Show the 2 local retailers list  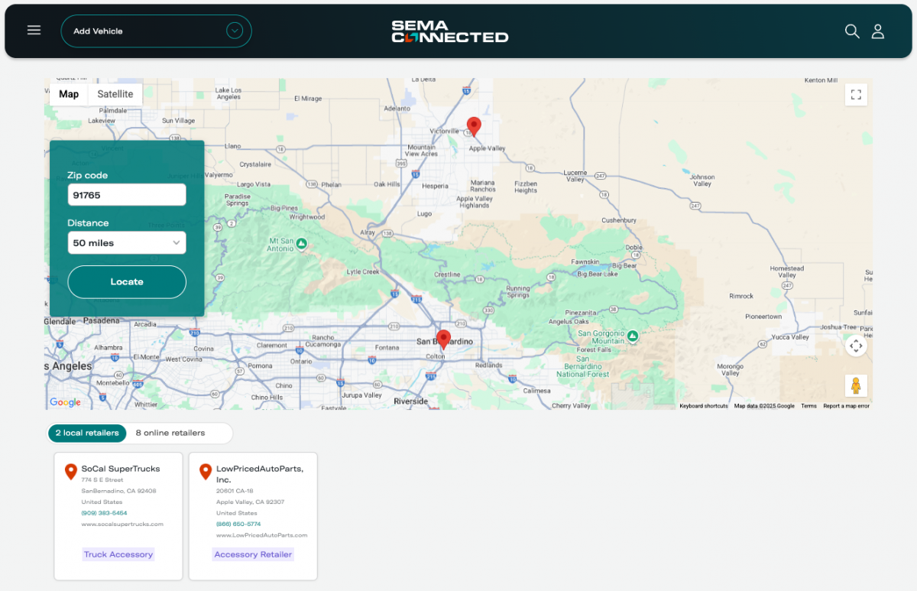[87, 433]
